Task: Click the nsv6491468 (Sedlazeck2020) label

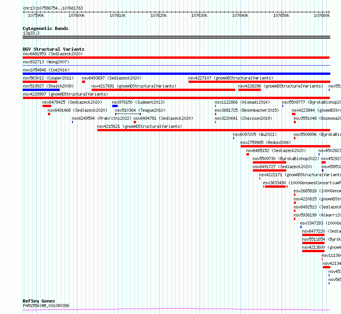Action: 77,110
